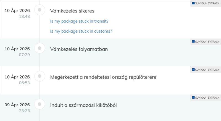Open "Is my package stuck in transit?" link
Screen dimensions: 221x121
(79, 21)
